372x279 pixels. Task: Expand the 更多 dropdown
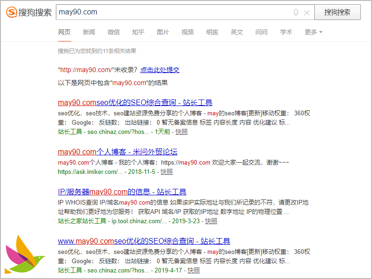[x=313, y=32]
